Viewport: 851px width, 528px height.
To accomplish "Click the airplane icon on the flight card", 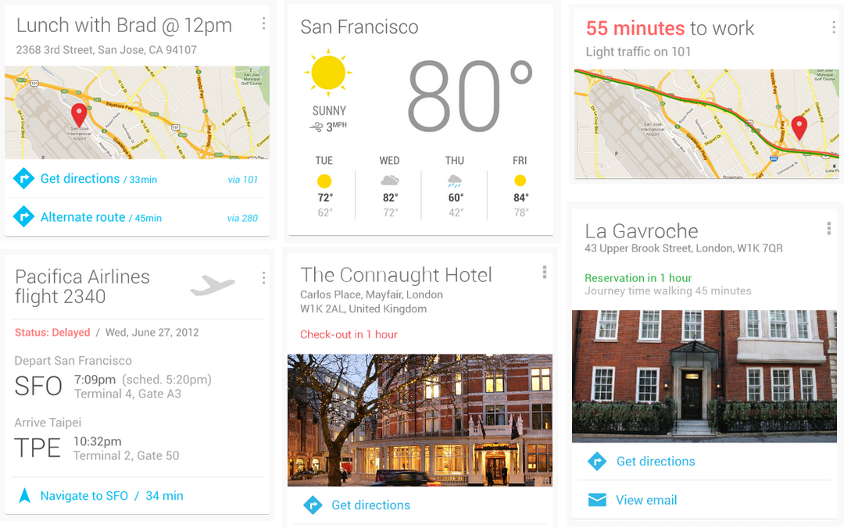I will coord(213,286).
